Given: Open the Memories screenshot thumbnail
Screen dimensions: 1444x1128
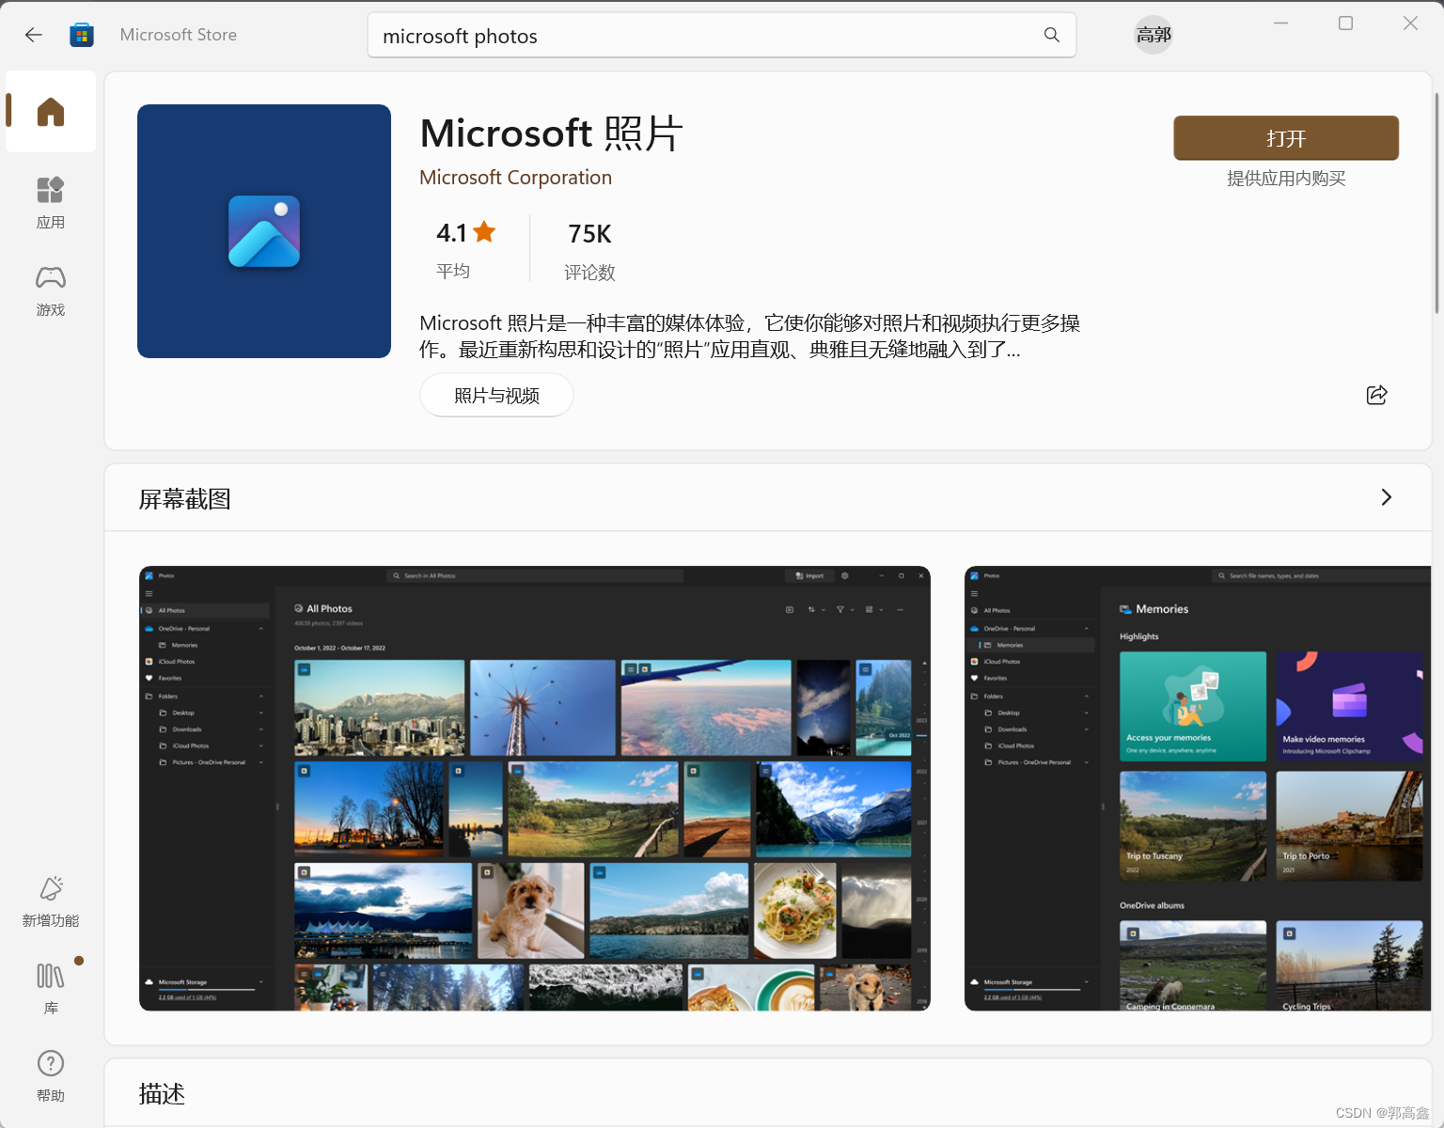Looking at the screenshot, I should coord(1198,789).
